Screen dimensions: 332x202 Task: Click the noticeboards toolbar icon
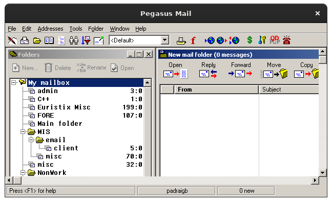(x=99, y=40)
